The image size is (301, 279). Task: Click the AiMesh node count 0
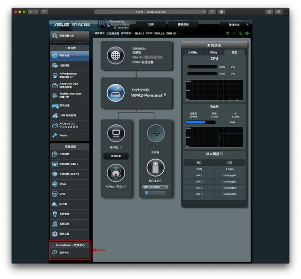pyautogui.click(x=125, y=186)
